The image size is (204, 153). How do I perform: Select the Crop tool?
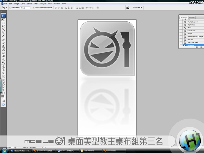coord(3,33)
